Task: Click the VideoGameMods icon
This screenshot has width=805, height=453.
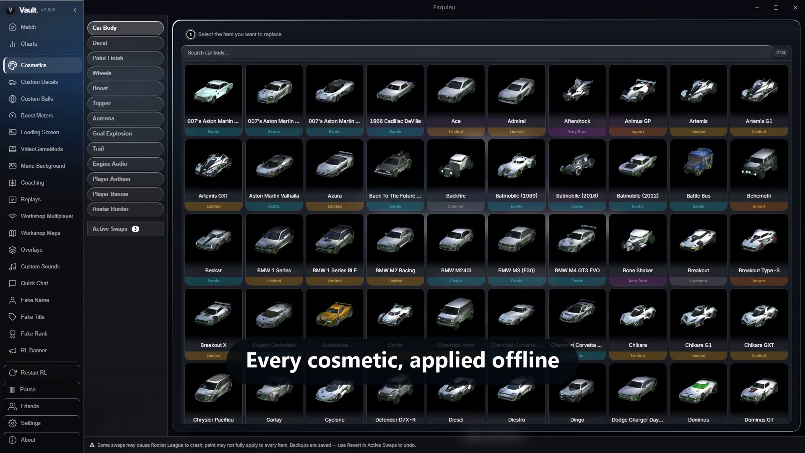Action: 13,149
